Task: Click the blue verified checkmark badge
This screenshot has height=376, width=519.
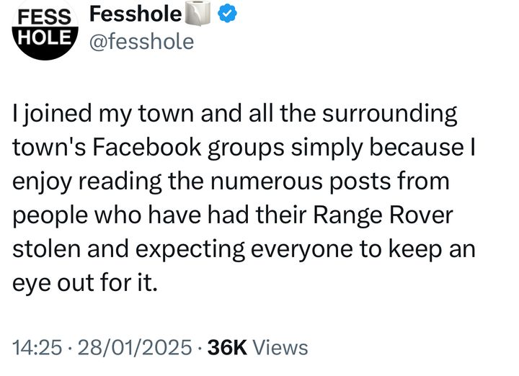Action: tap(227, 14)
